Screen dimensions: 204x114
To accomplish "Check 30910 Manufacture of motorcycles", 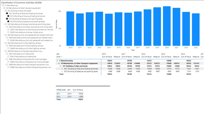I will 8,56.
